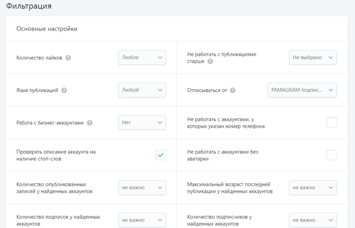The image size is (355, 228).
Task: Open the Количество лайков dropdown
Action: pyautogui.click(x=142, y=58)
